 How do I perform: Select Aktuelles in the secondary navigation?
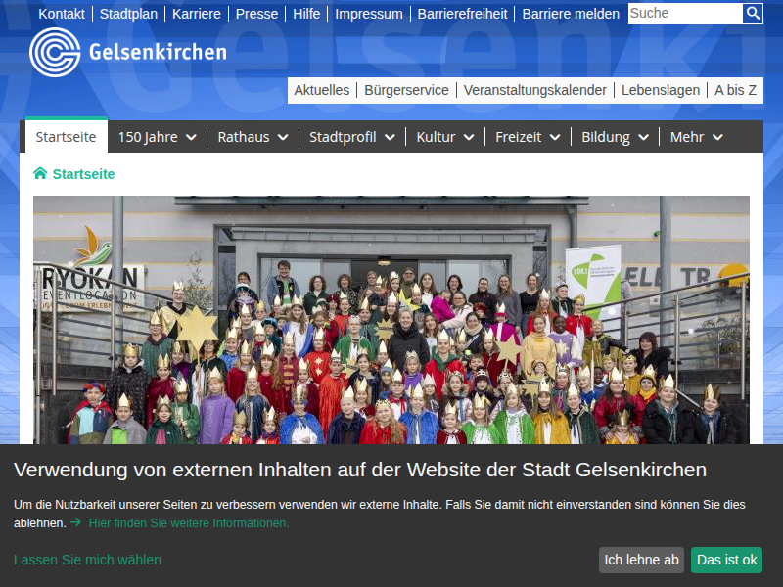click(x=322, y=89)
